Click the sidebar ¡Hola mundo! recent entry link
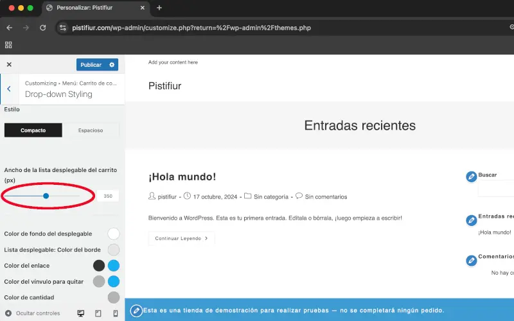514x321 pixels. (494, 232)
